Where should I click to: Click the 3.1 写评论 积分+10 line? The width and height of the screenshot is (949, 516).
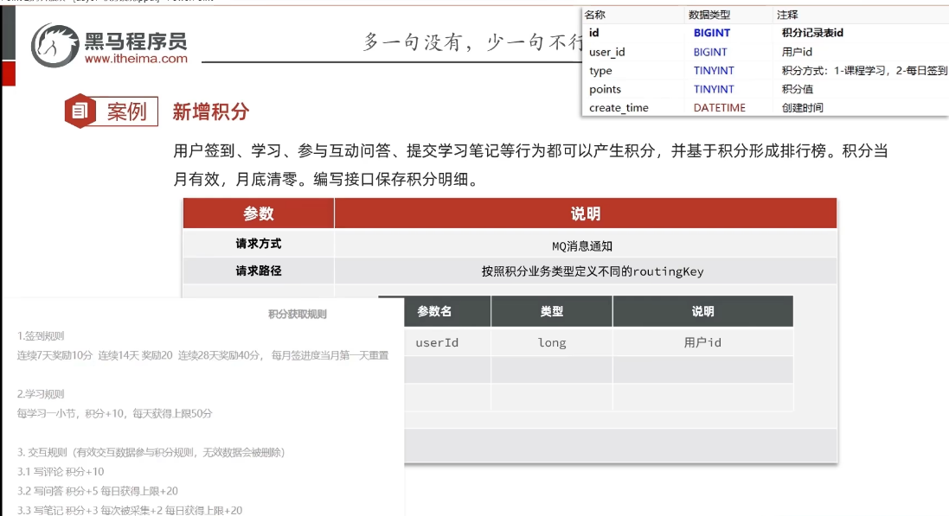[61, 471]
